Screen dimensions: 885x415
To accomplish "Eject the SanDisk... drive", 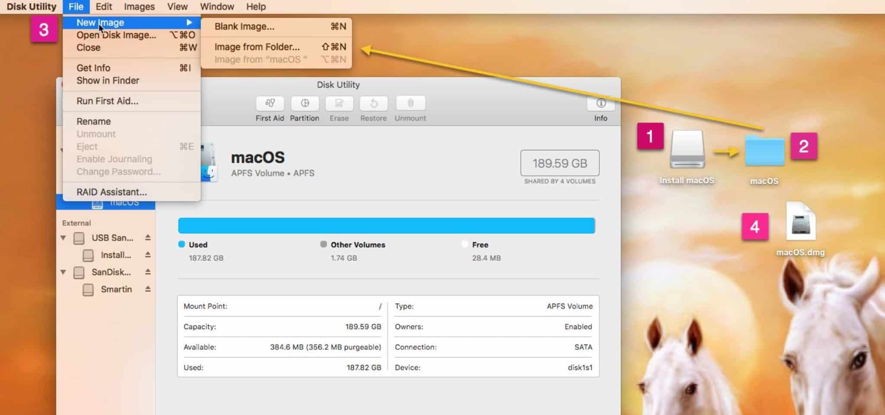I will 148,272.
